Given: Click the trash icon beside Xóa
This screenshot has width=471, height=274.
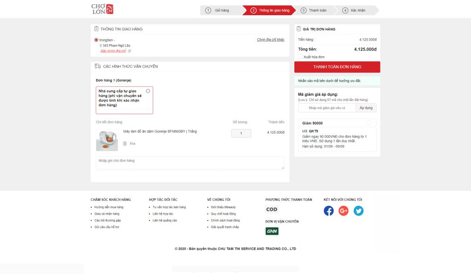Looking at the screenshot, I should [125, 144].
